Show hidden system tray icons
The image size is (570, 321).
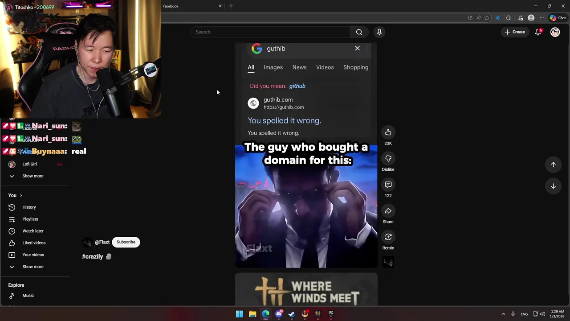[503, 314]
